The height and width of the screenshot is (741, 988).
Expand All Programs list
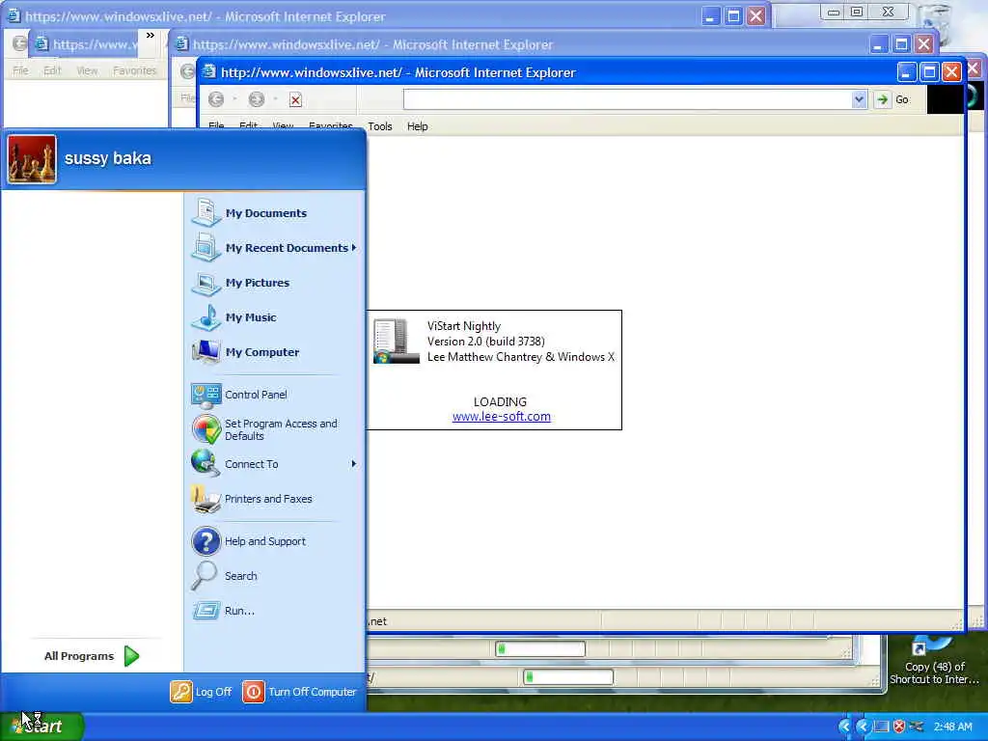[92, 656]
